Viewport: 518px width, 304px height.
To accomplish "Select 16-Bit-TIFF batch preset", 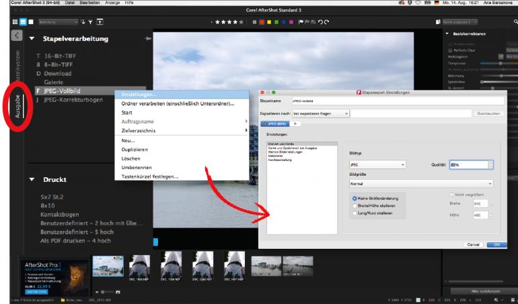I will 60,56.
